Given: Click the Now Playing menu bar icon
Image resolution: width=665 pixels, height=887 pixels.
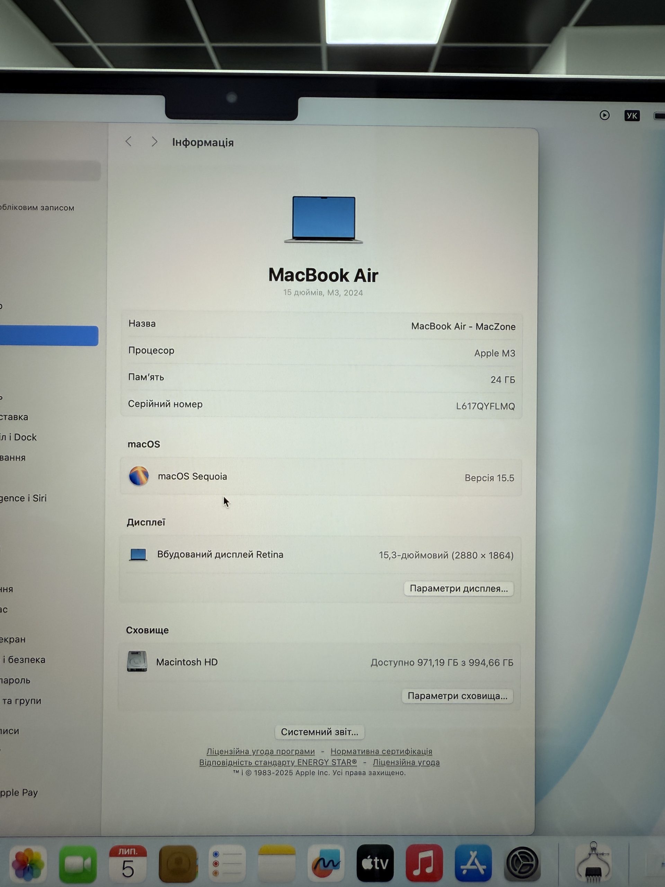Looking at the screenshot, I should click(604, 115).
